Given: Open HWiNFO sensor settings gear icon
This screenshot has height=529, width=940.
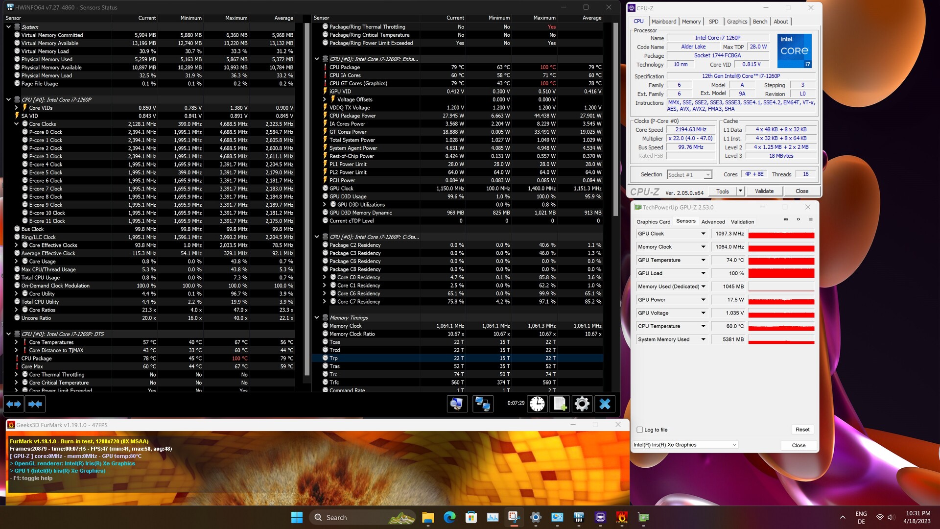Looking at the screenshot, I should [x=582, y=404].
